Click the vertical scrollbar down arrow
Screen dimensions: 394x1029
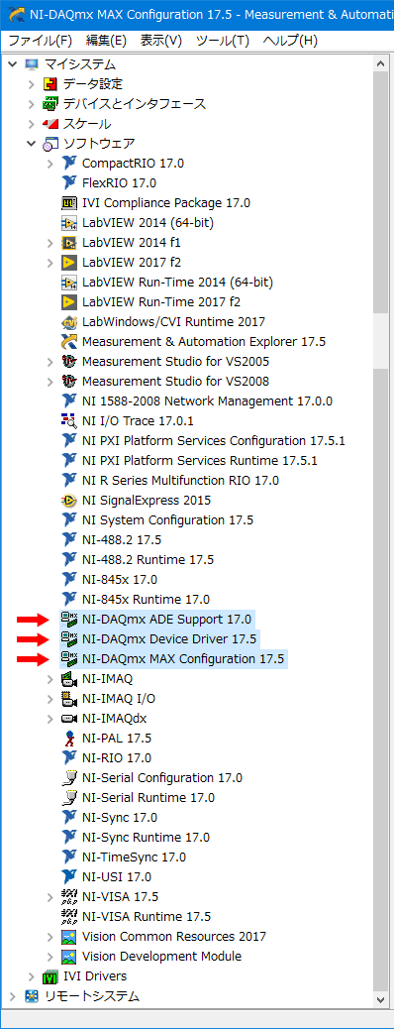380,1000
